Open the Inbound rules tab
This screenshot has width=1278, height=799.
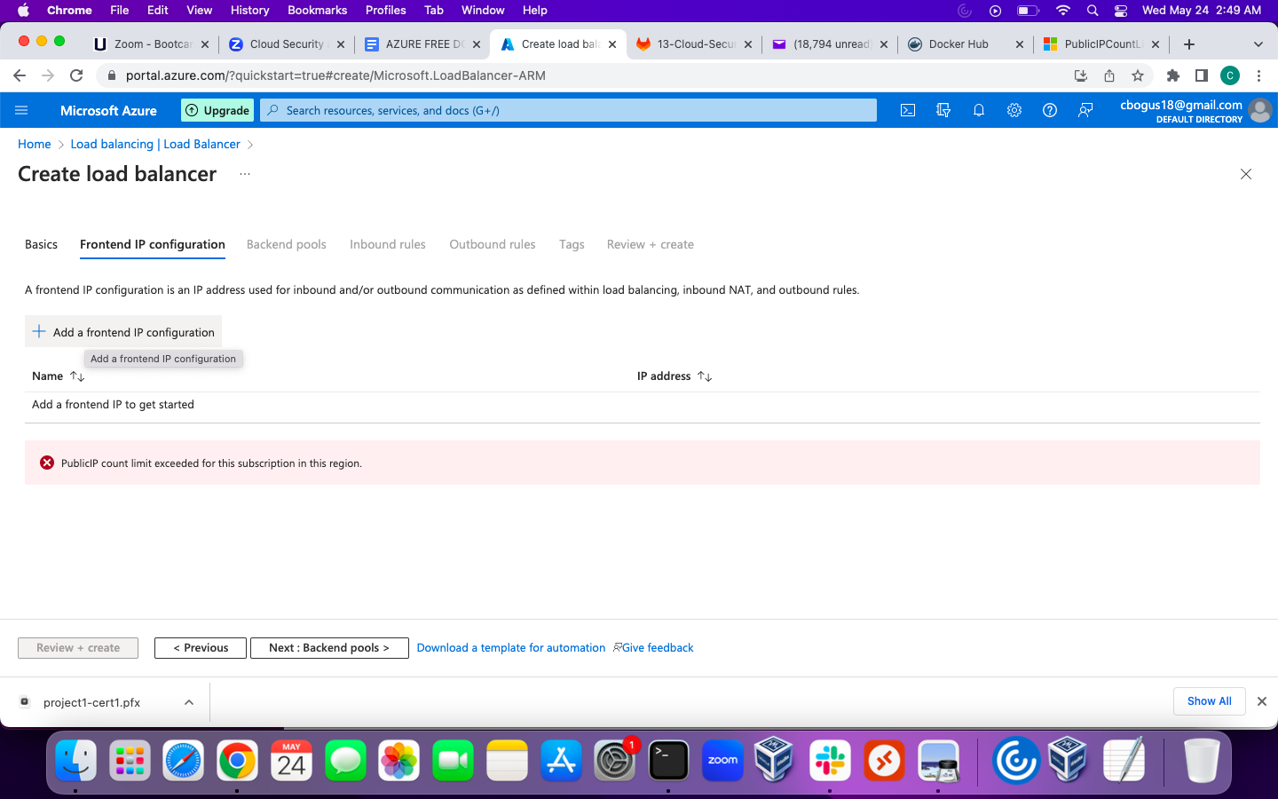pos(388,244)
